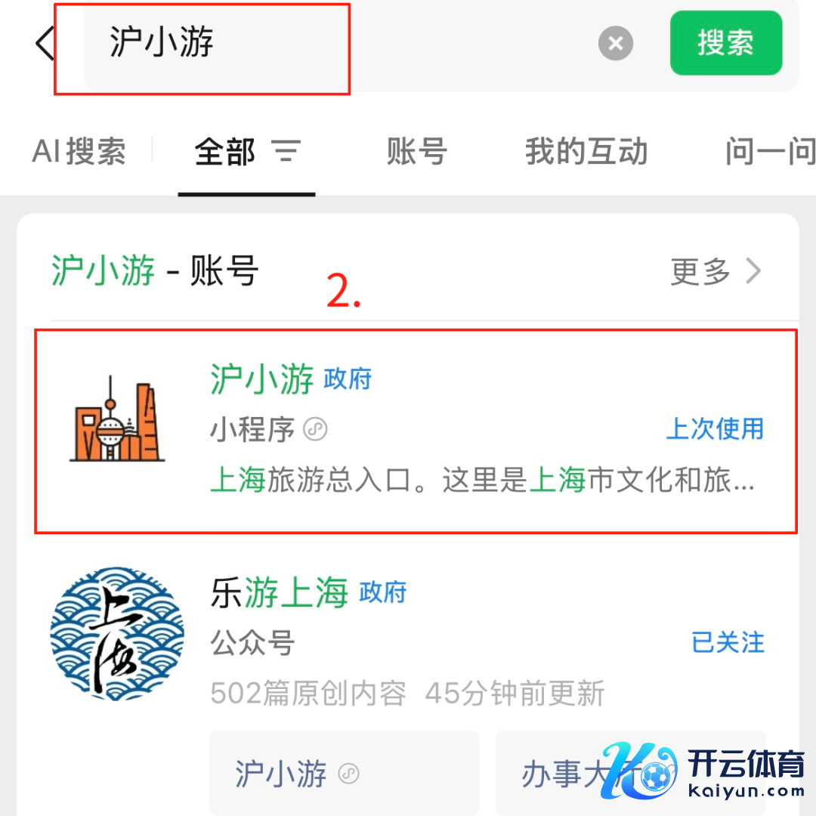Click the mini program symbol beside 小程序
This screenshot has width=816, height=816.
pos(315,430)
